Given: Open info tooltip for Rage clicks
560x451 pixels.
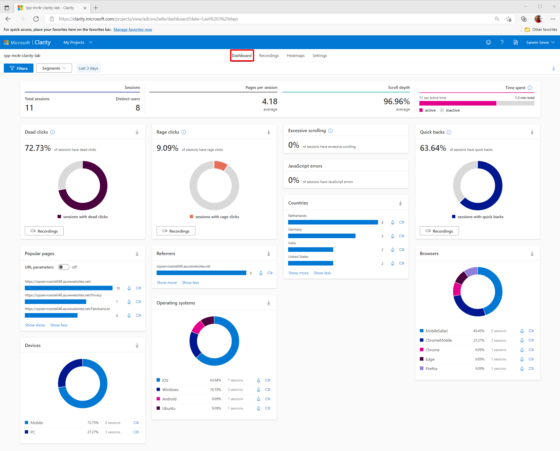Looking at the screenshot, I should pyautogui.click(x=184, y=132).
